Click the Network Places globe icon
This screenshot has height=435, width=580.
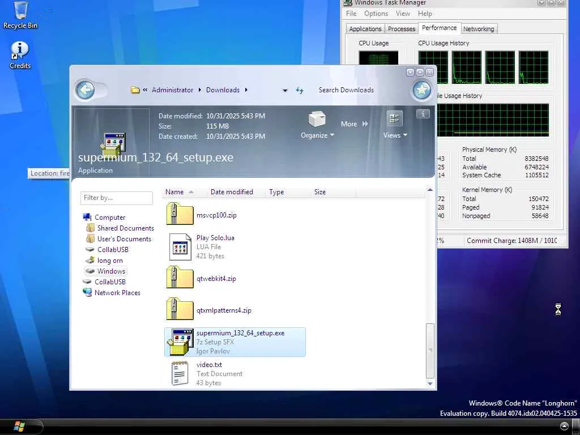(x=87, y=292)
